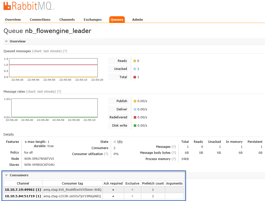Image resolution: width=265 pixels, height=201 pixels.
Task: Click the Total legend label
Action: click(118, 77)
